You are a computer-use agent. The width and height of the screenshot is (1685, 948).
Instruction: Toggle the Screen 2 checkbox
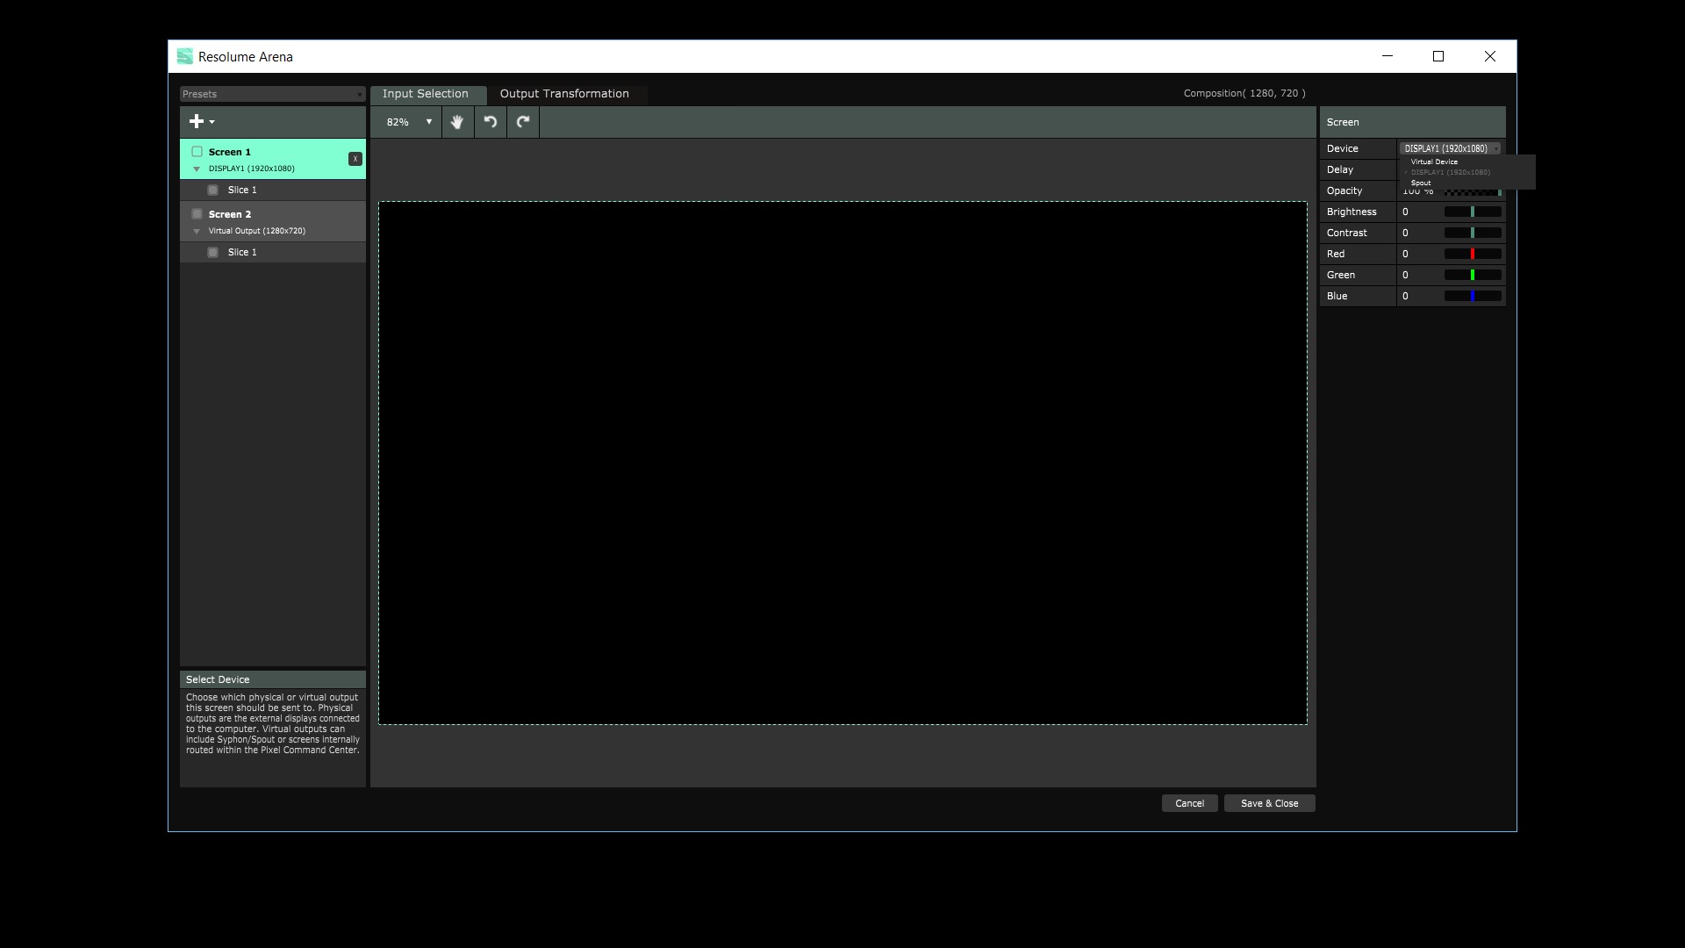point(197,214)
